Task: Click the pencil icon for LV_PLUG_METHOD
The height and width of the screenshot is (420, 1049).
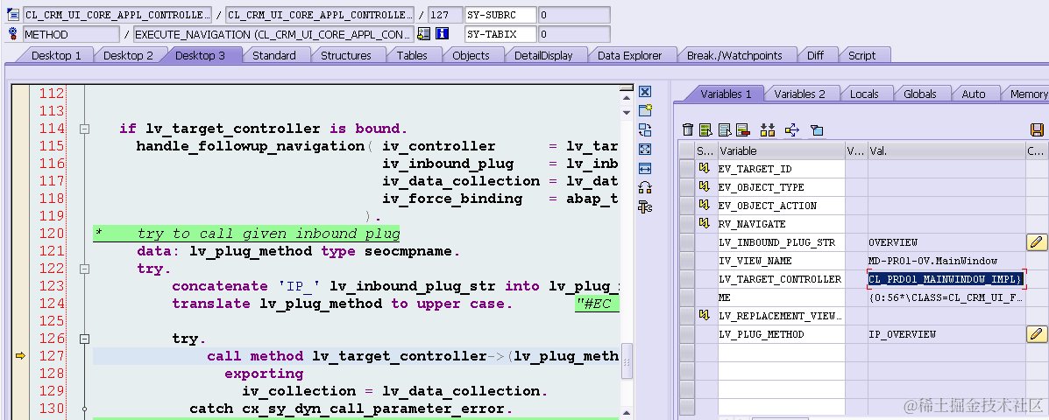Action: tap(1036, 334)
